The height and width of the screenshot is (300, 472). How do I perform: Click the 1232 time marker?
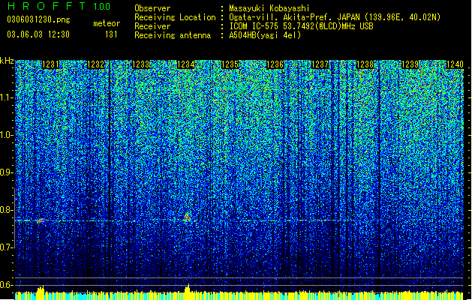click(95, 64)
